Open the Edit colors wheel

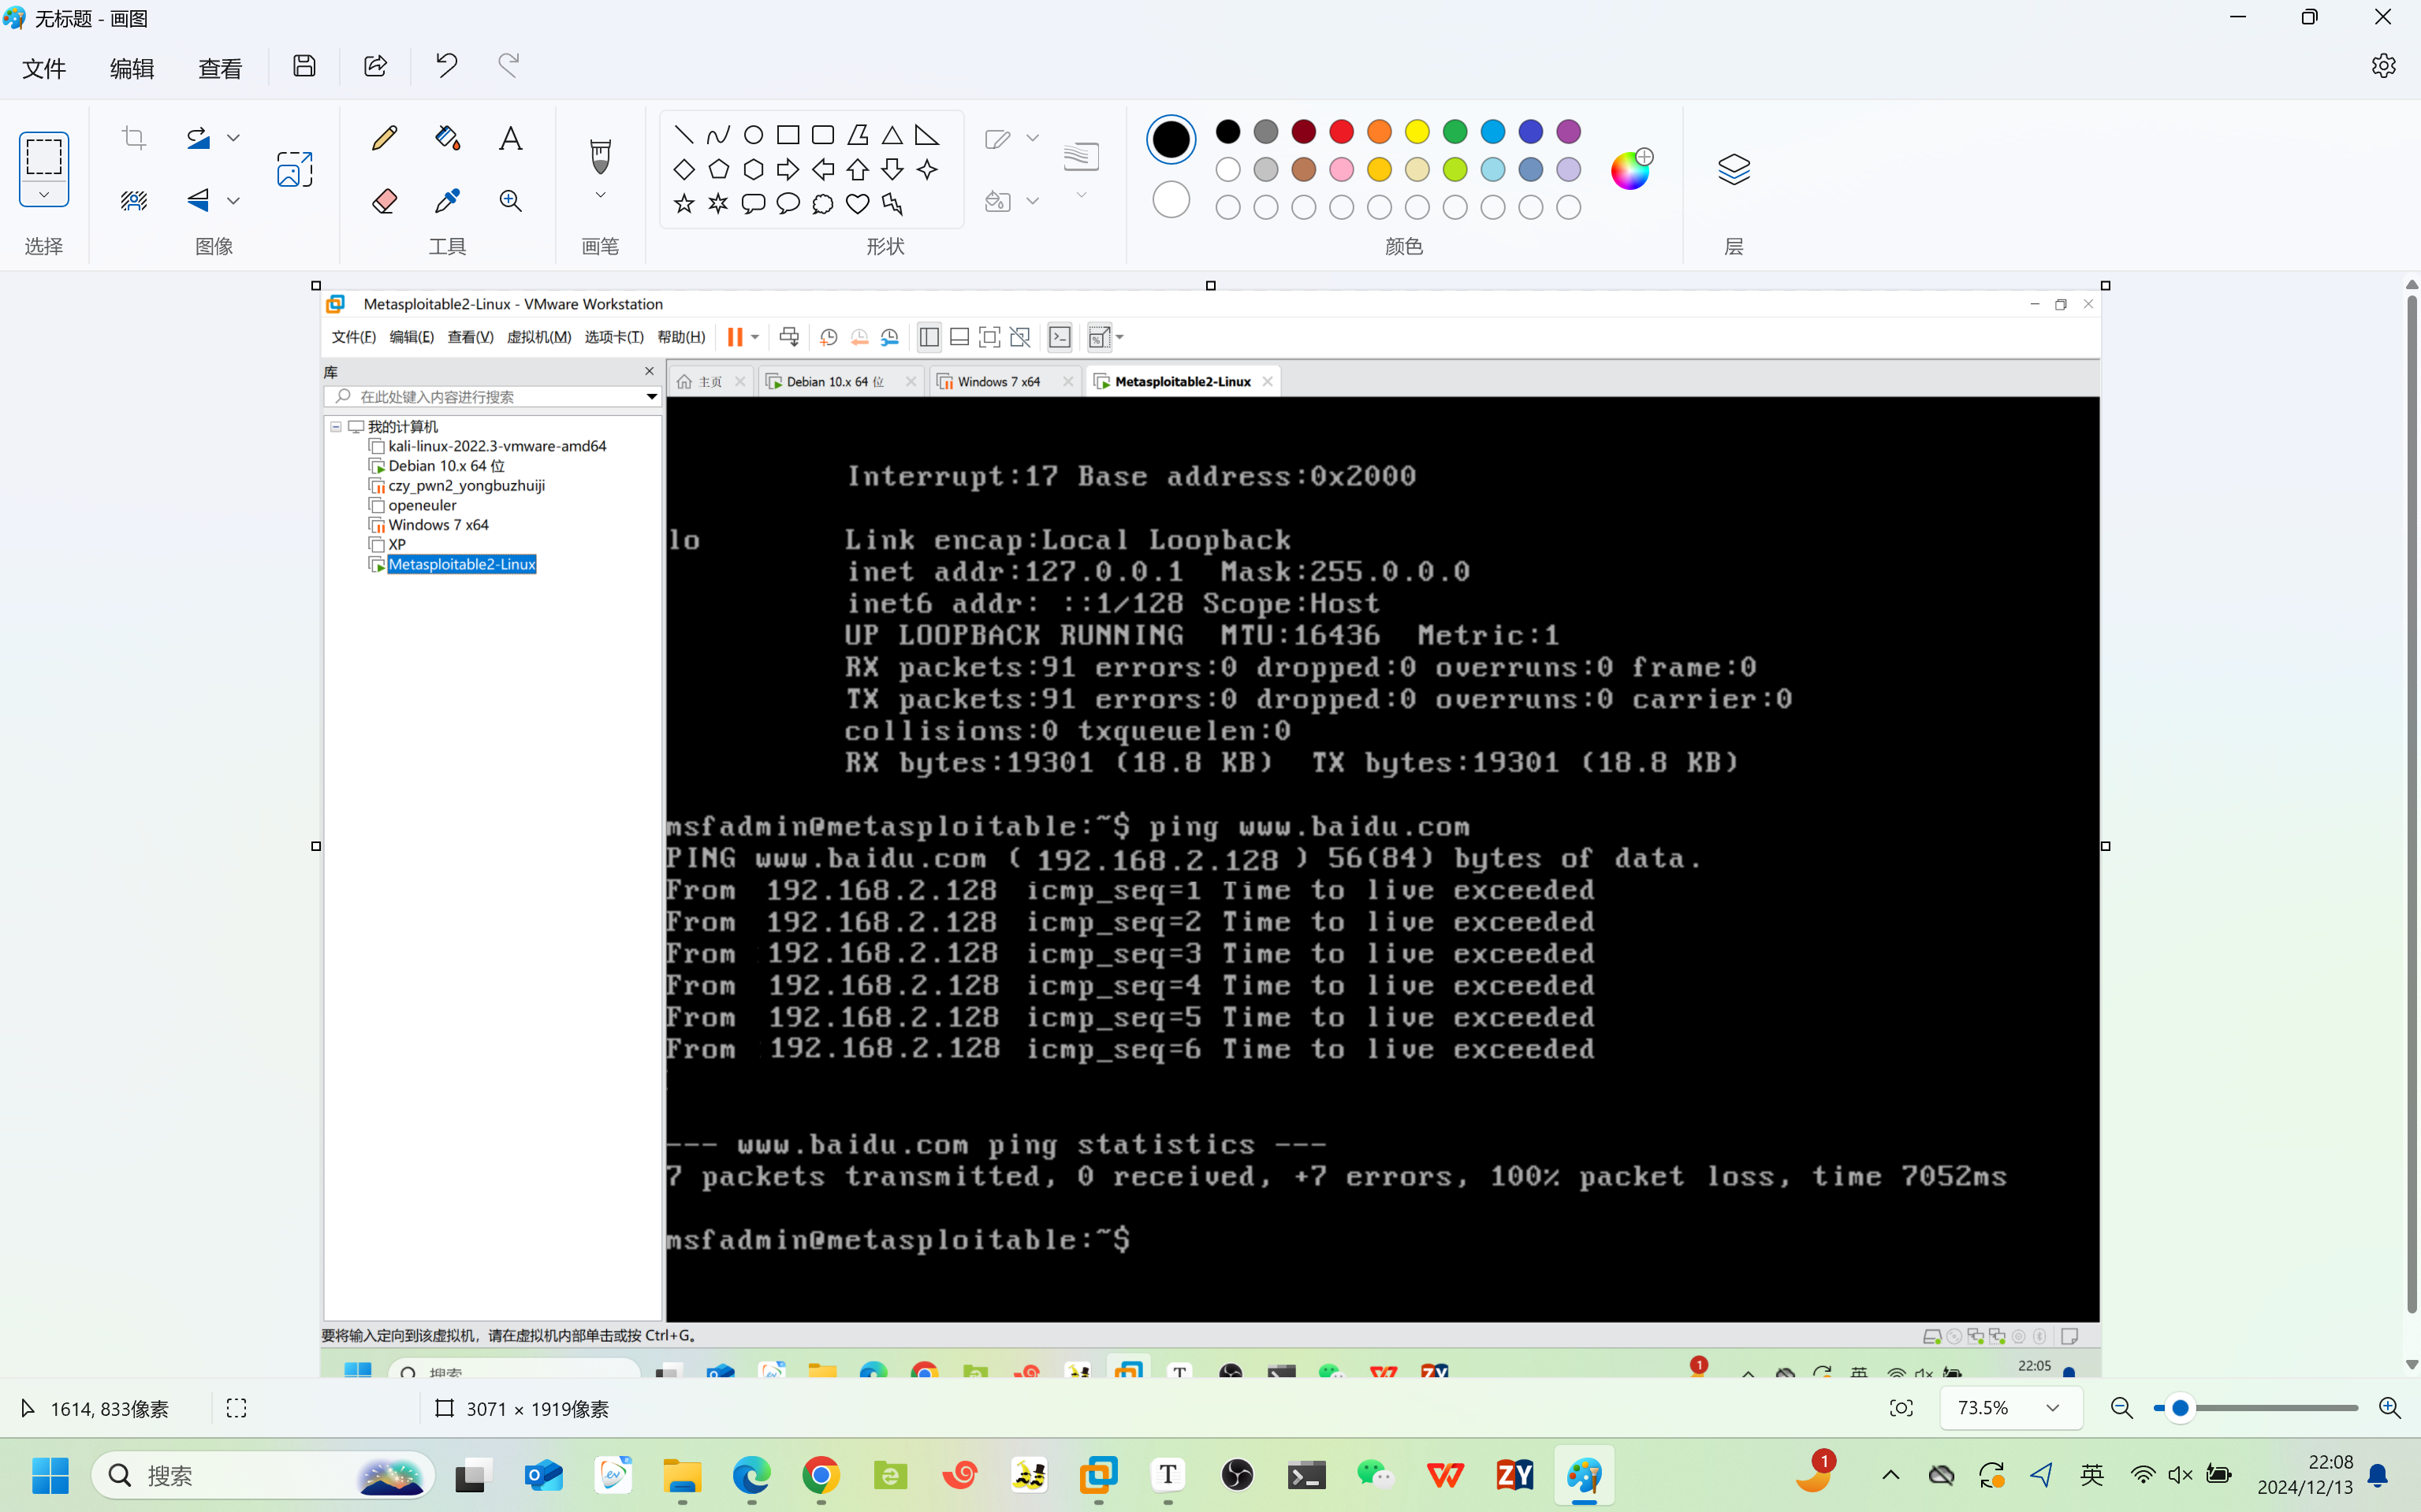click(1630, 170)
